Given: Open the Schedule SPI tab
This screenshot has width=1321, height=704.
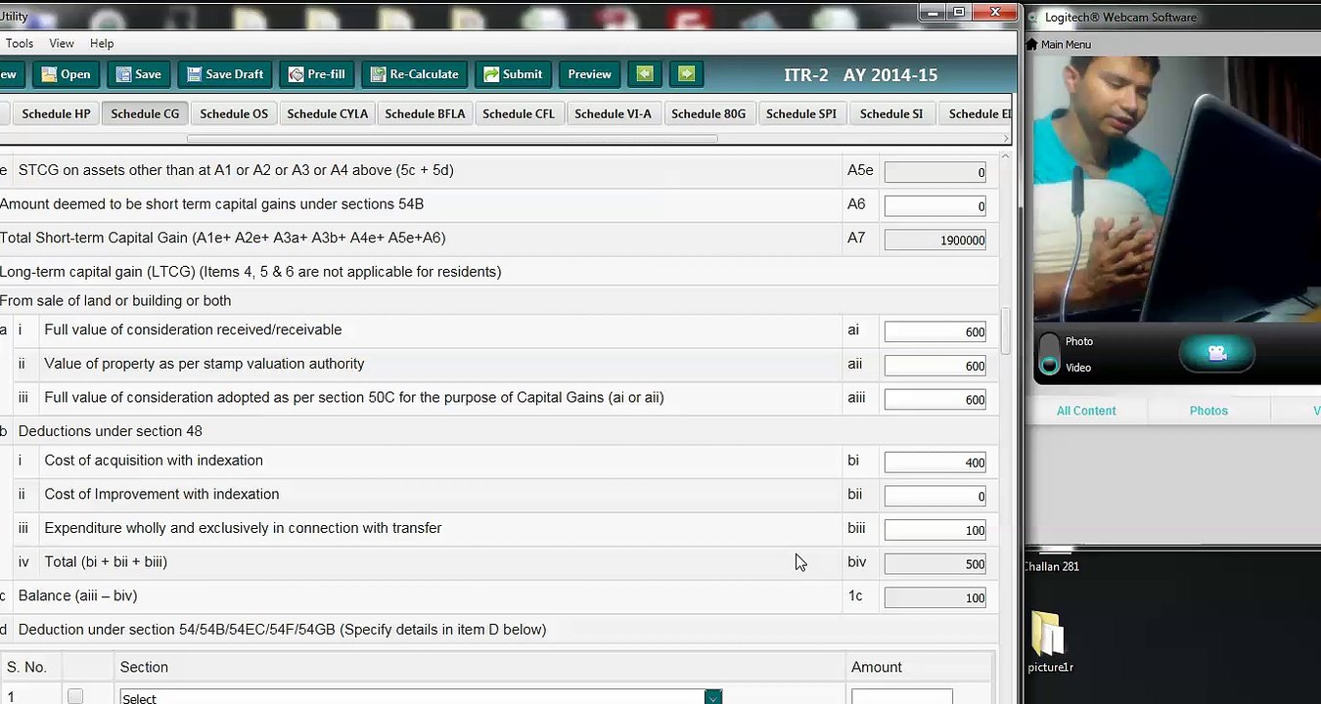Looking at the screenshot, I should [x=801, y=113].
